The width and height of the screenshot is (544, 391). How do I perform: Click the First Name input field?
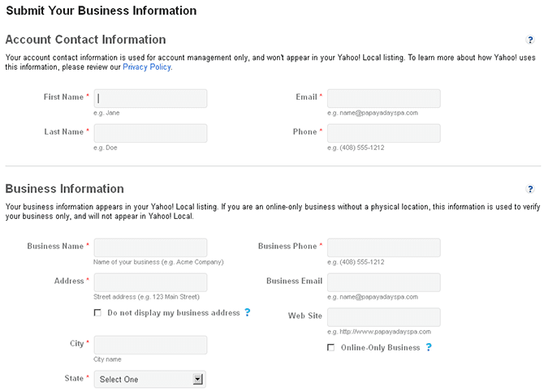point(151,98)
